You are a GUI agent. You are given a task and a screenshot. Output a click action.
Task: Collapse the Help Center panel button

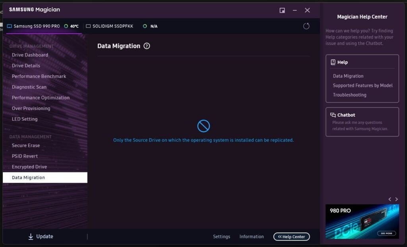[291, 237]
